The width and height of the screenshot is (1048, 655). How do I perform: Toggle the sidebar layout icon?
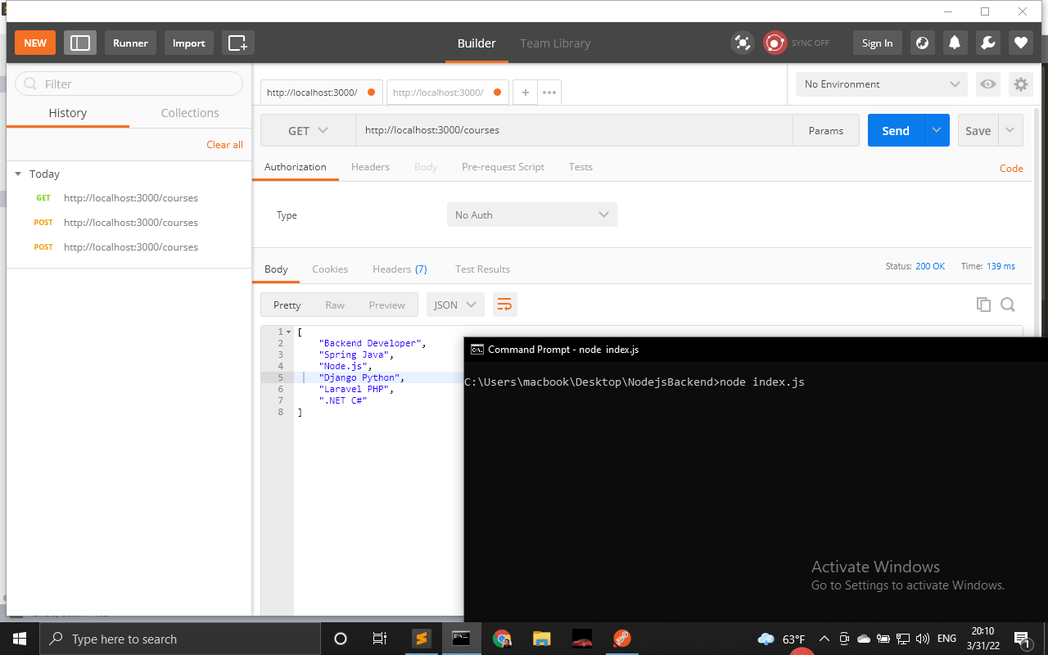click(x=80, y=43)
